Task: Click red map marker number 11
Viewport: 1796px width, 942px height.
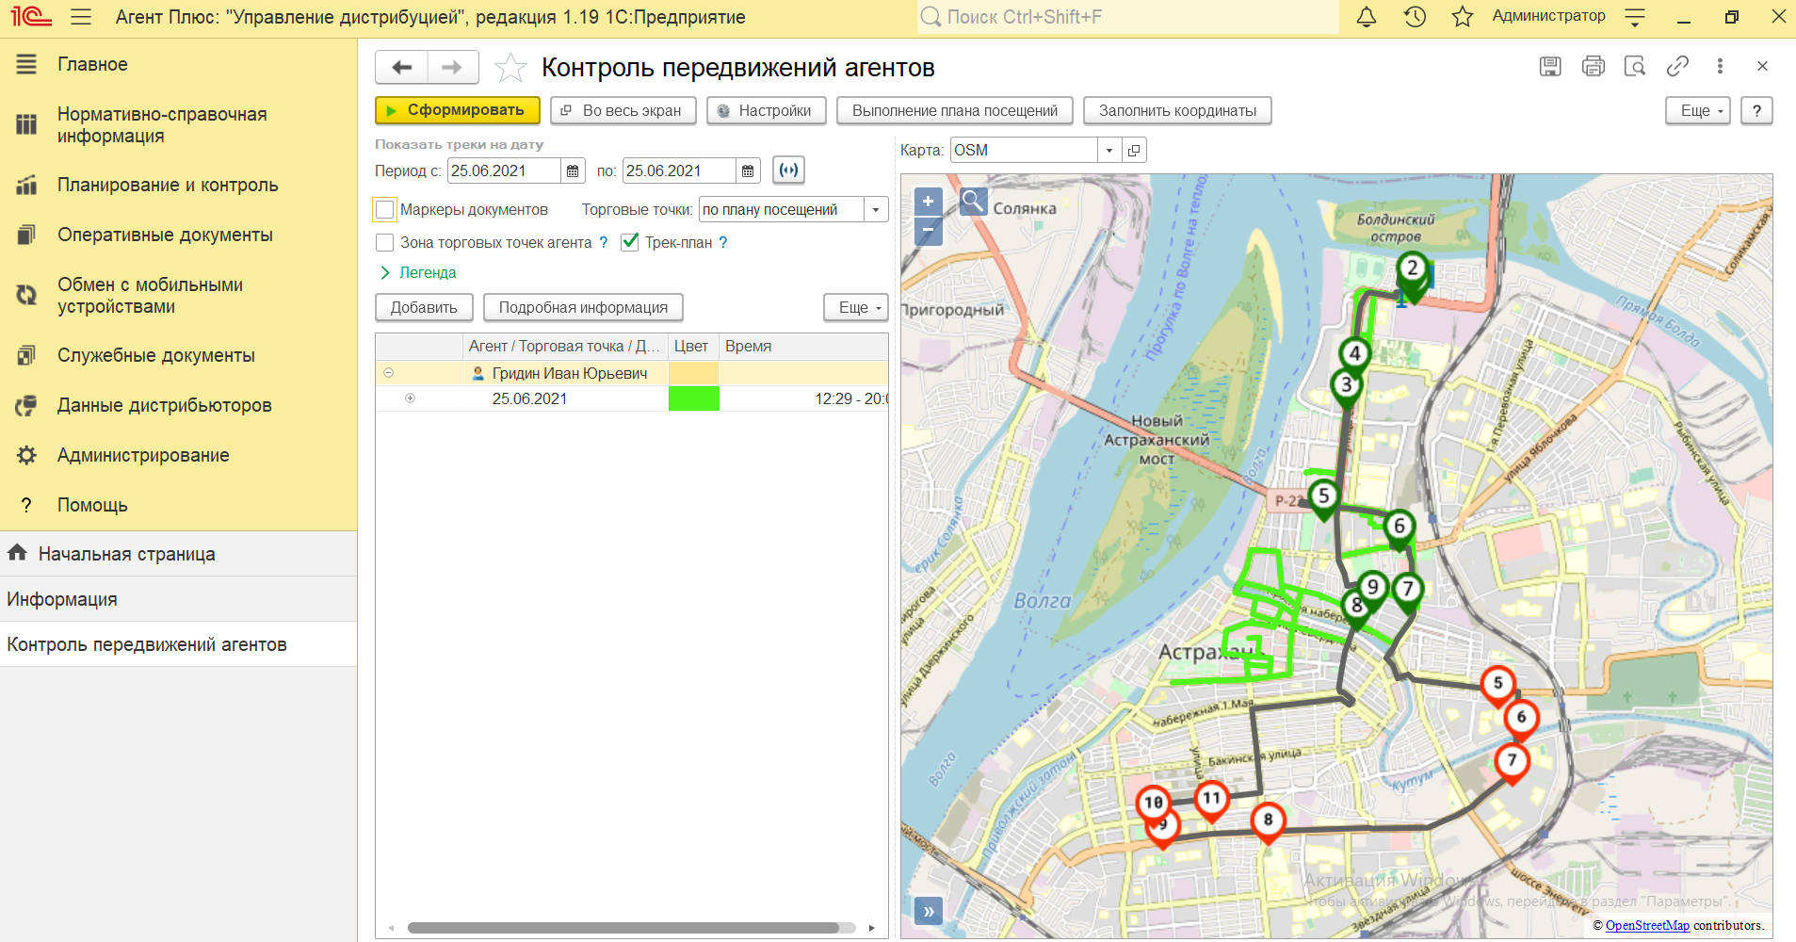Action: click(1211, 801)
